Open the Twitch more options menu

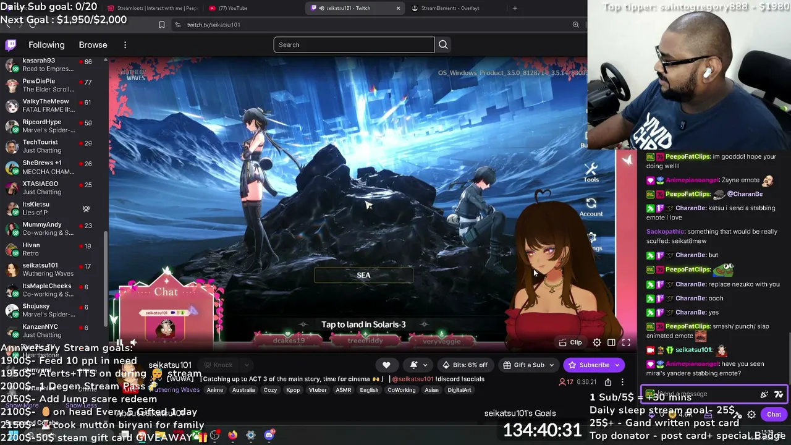tap(125, 44)
